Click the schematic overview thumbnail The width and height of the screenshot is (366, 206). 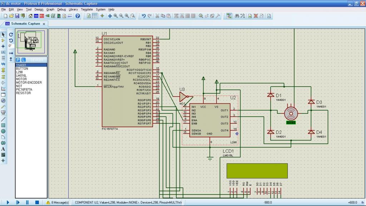pyautogui.click(x=31, y=40)
